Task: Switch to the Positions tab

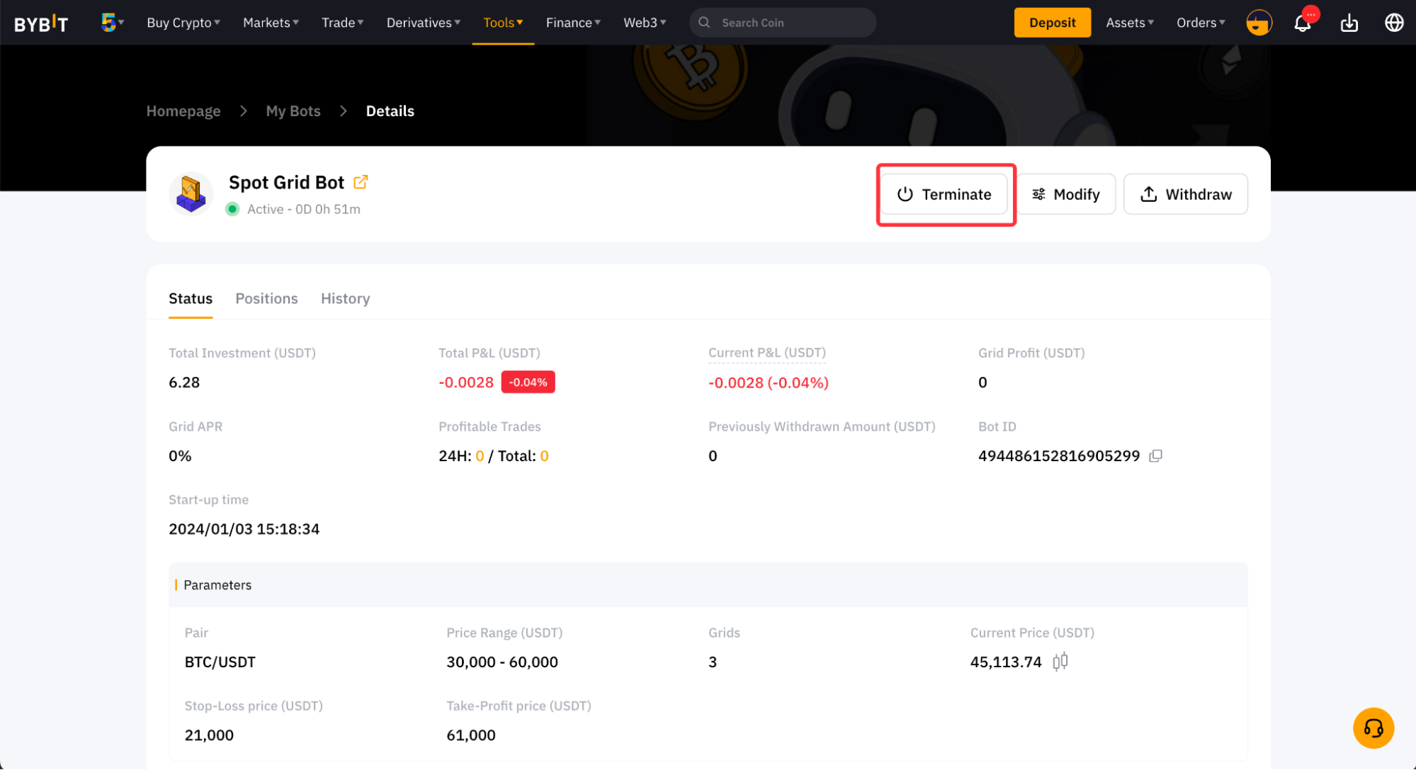Action: pos(266,298)
